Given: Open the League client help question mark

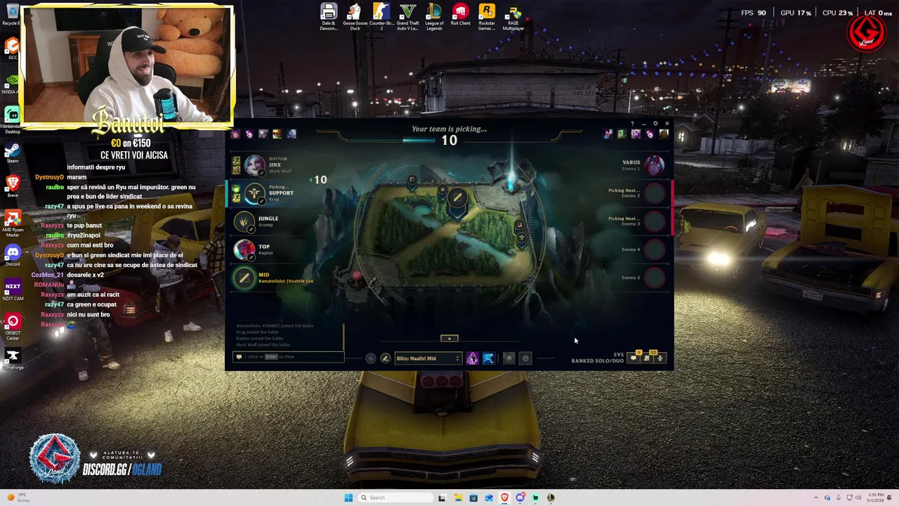Looking at the screenshot, I should coord(631,124).
